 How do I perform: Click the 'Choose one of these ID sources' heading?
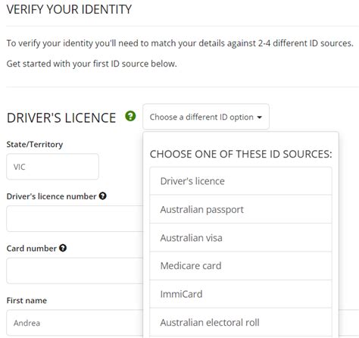click(241, 154)
